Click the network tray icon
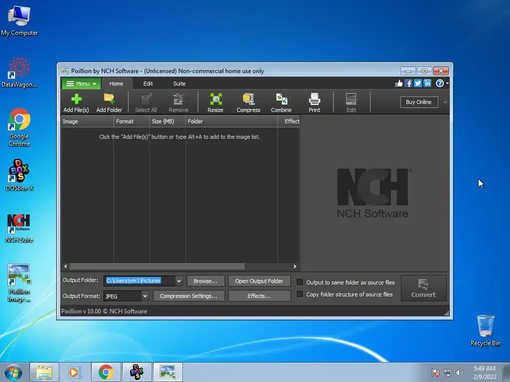Image resolution: width=510 pixels, height=382 pixels. 448,373
